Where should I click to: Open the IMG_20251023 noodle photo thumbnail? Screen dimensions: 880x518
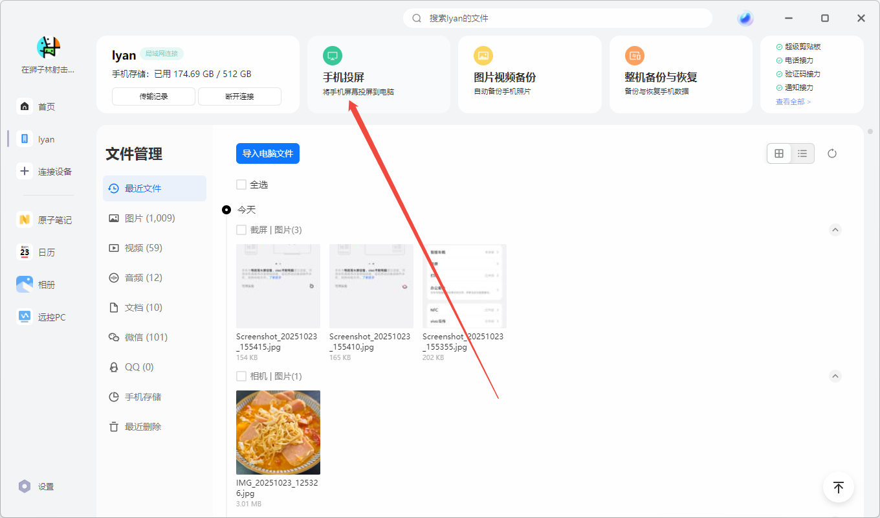pos(278,433)
